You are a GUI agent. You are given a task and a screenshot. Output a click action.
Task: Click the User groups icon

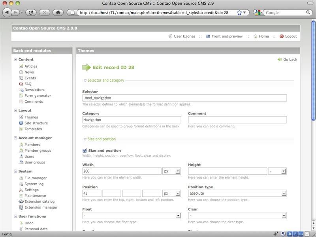[x=21, y=162]
